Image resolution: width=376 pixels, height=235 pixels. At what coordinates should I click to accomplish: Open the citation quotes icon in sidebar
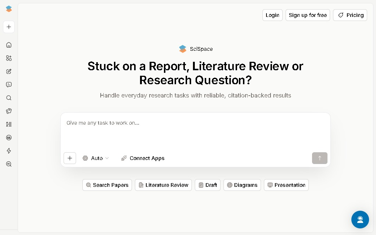click(x=9, y=138)
